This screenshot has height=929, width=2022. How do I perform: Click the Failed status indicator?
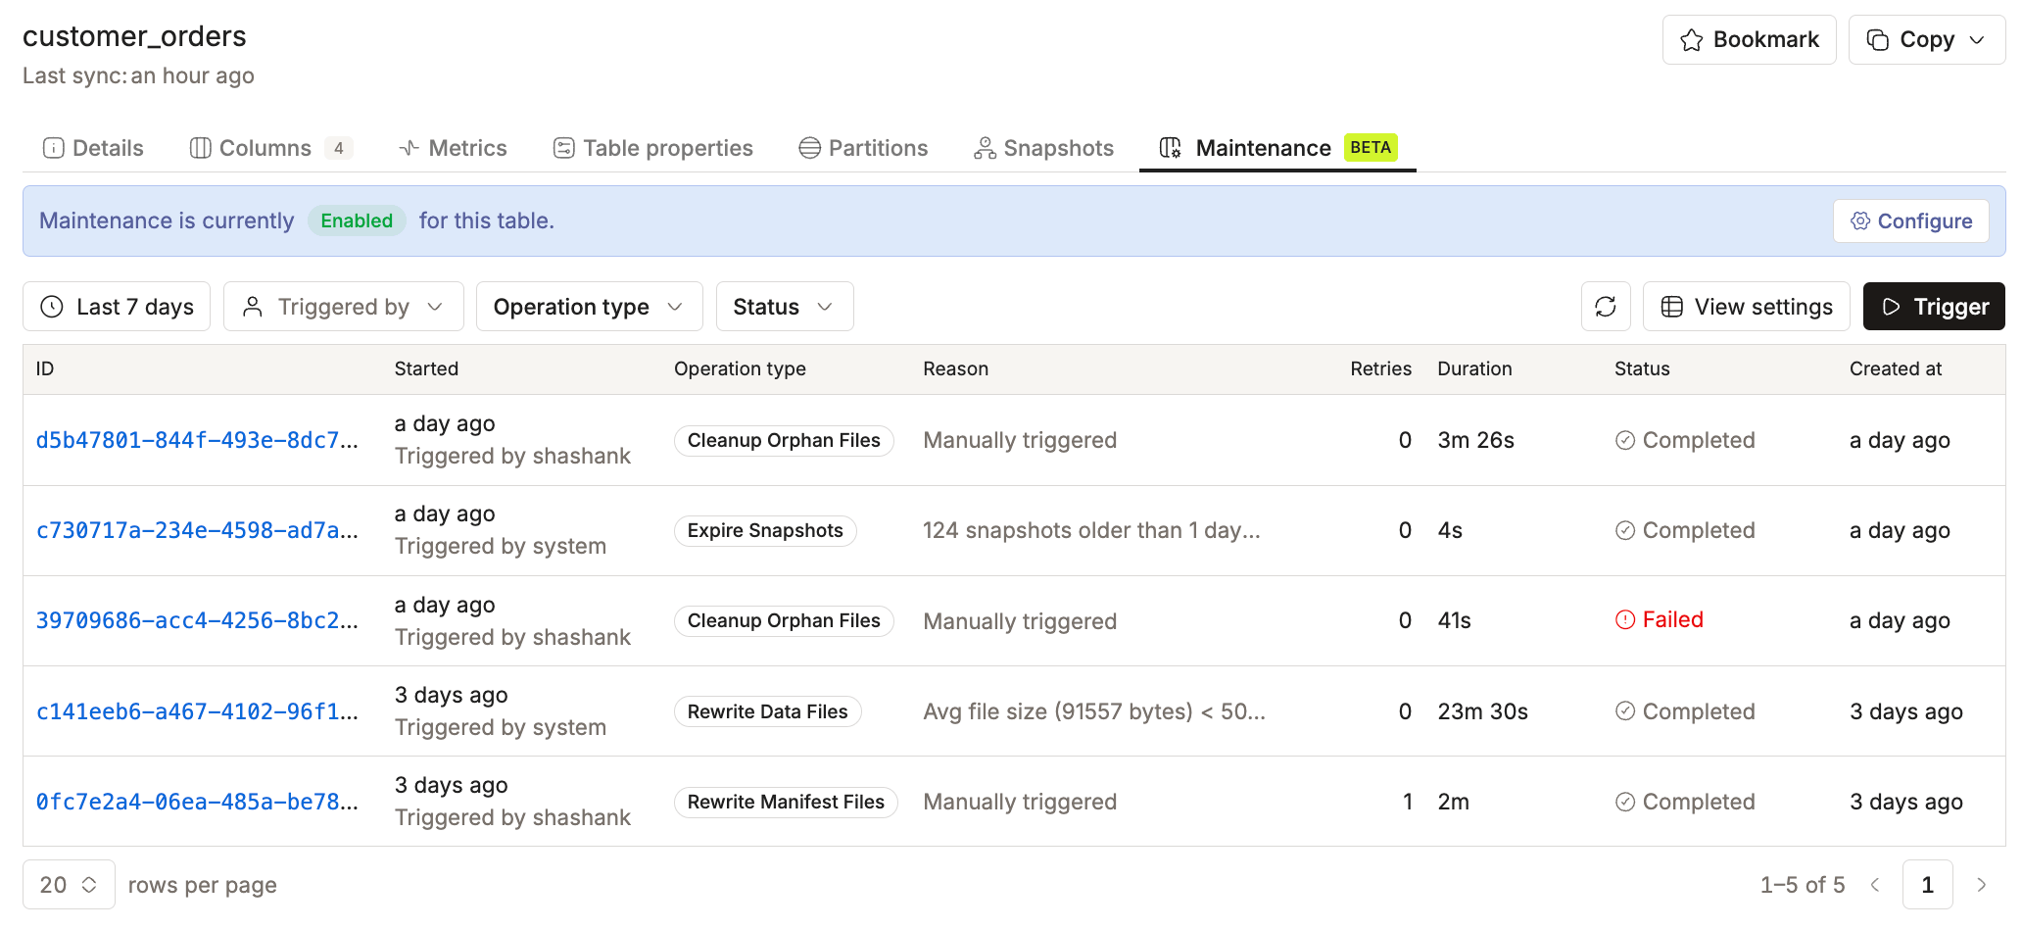coord(1660,619)
